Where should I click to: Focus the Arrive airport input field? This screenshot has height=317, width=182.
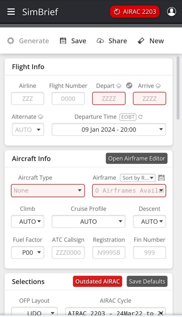(149, 98)
